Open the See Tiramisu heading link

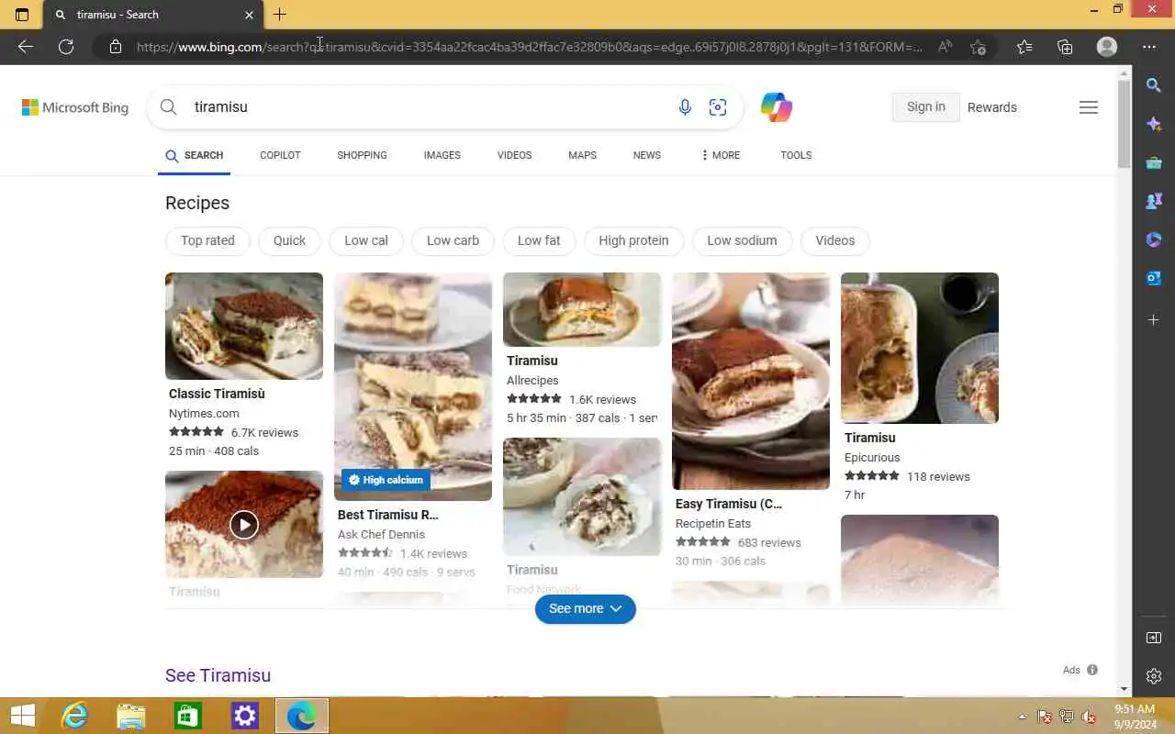click(x=218, y=675)
